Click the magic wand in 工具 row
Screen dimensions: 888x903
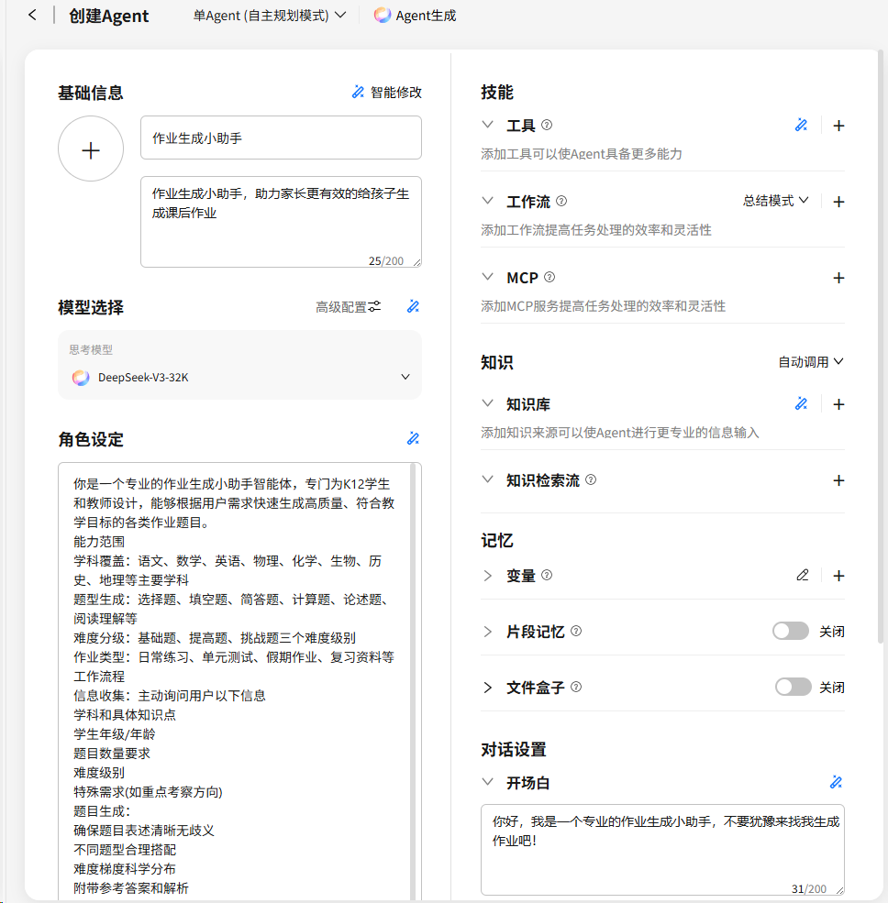(x=801, y=125)
